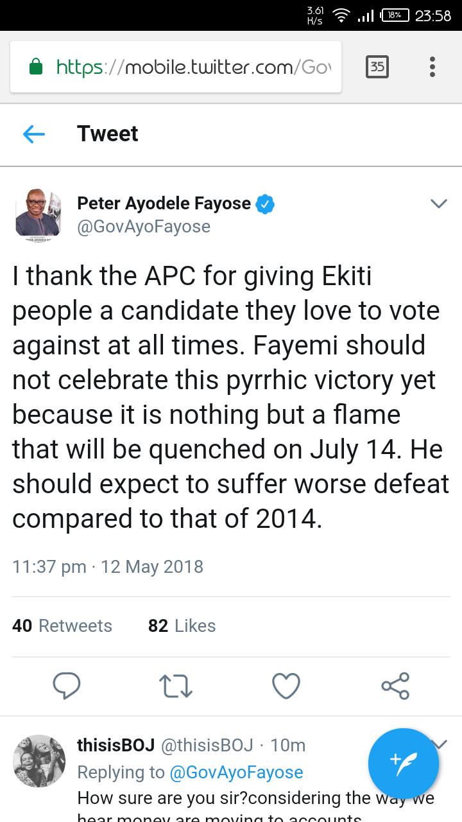The image size is (462, 822).
Task: Tap the thisisBOJ reply author name
Action: [x=116, y=746]
